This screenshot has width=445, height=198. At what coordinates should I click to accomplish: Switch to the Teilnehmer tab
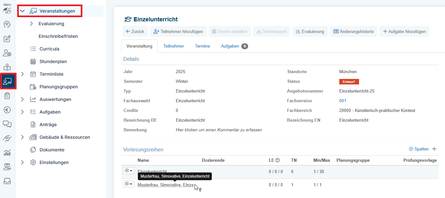(174, 46)
